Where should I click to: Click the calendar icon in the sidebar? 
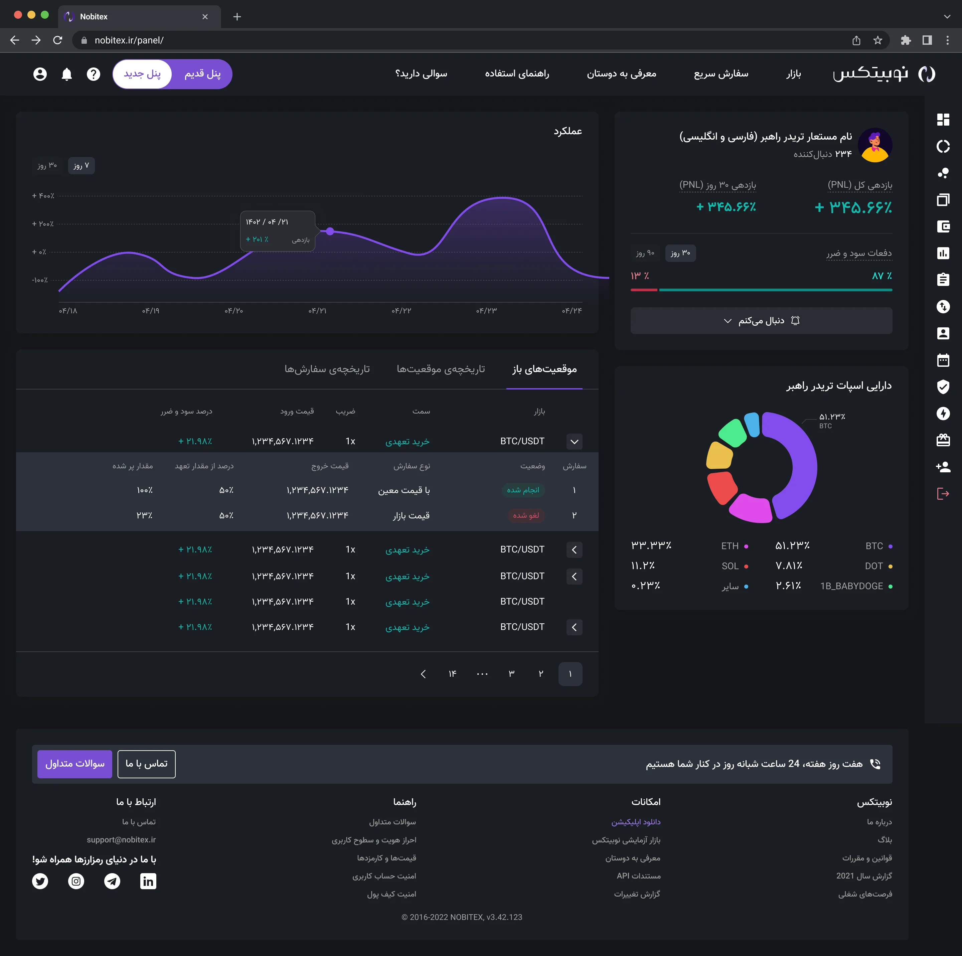point(943,360)
